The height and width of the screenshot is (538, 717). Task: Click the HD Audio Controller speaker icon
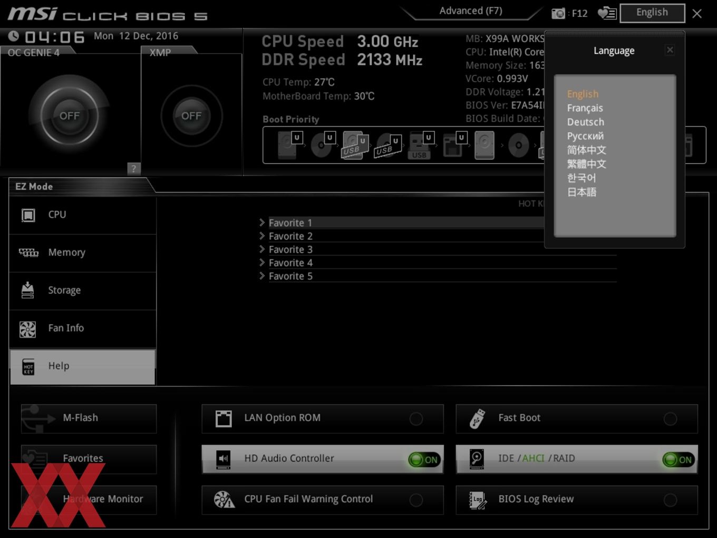pos(224,459)
